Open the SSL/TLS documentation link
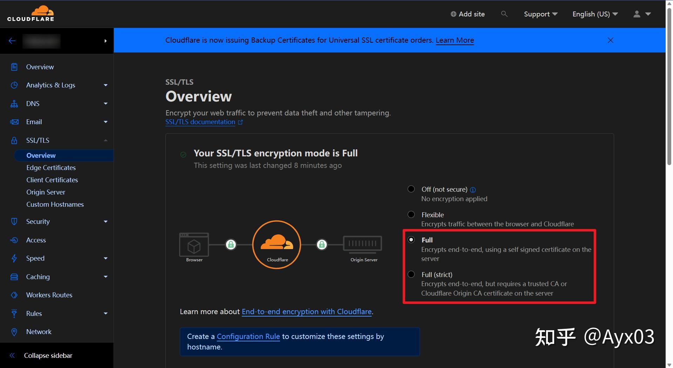673x368 pixels. pyautogui.click(x=200, y=122)
